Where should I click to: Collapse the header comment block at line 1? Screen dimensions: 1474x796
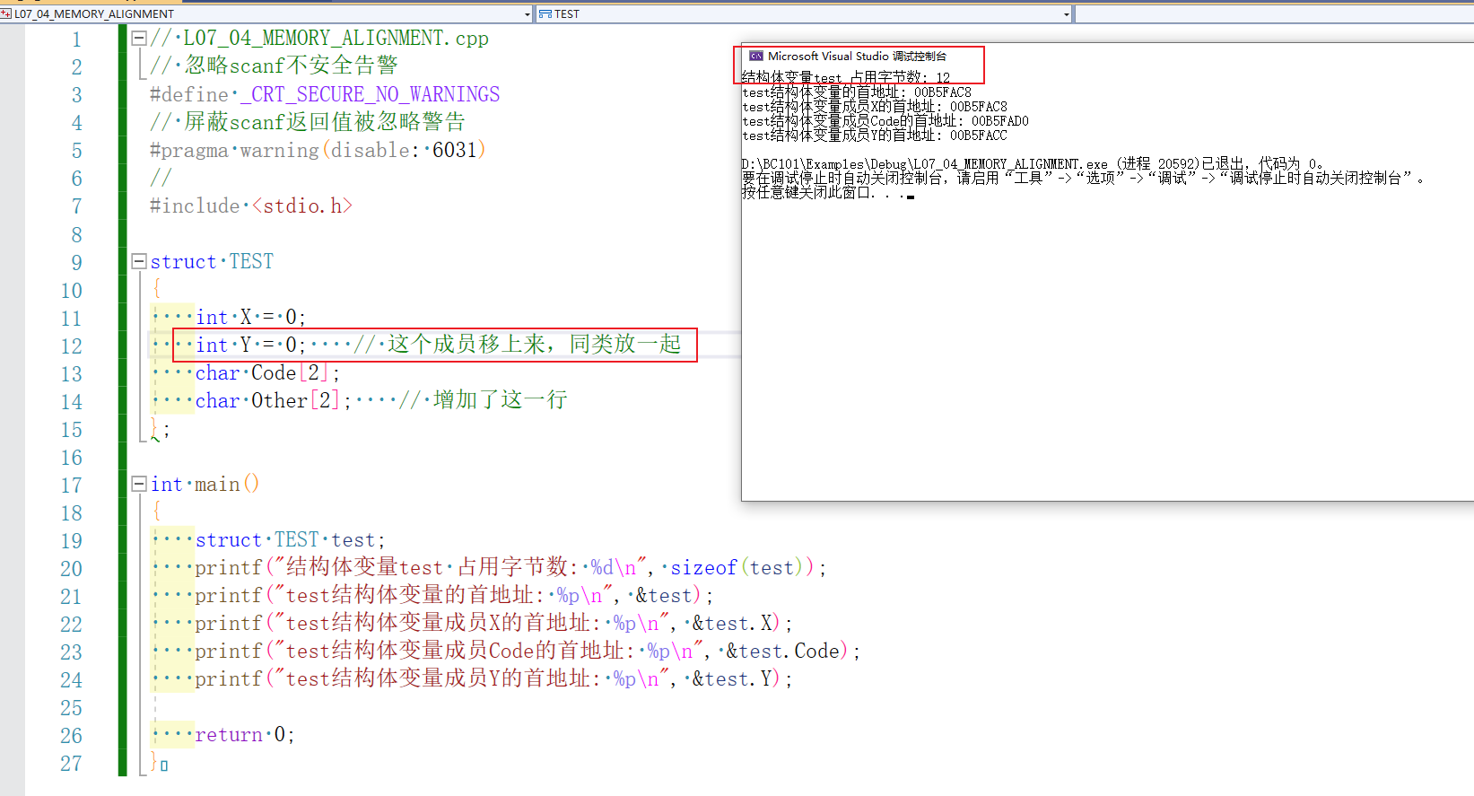139,39
